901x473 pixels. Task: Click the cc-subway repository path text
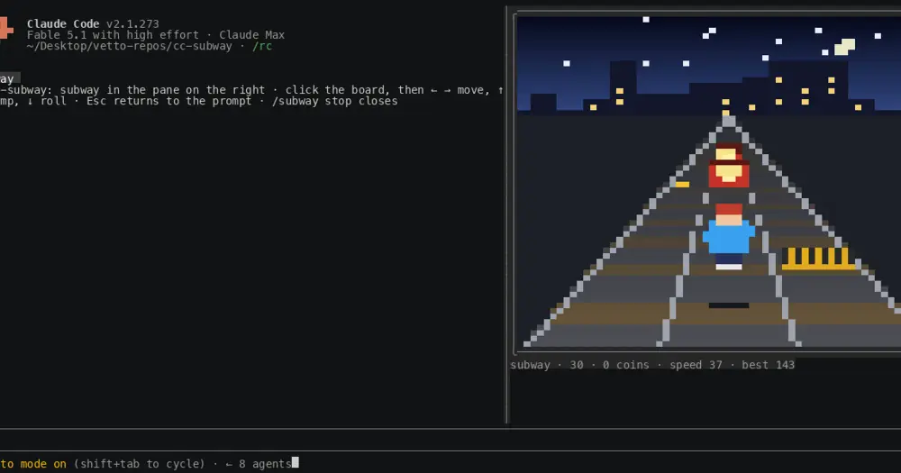click(x=129, y=46)
